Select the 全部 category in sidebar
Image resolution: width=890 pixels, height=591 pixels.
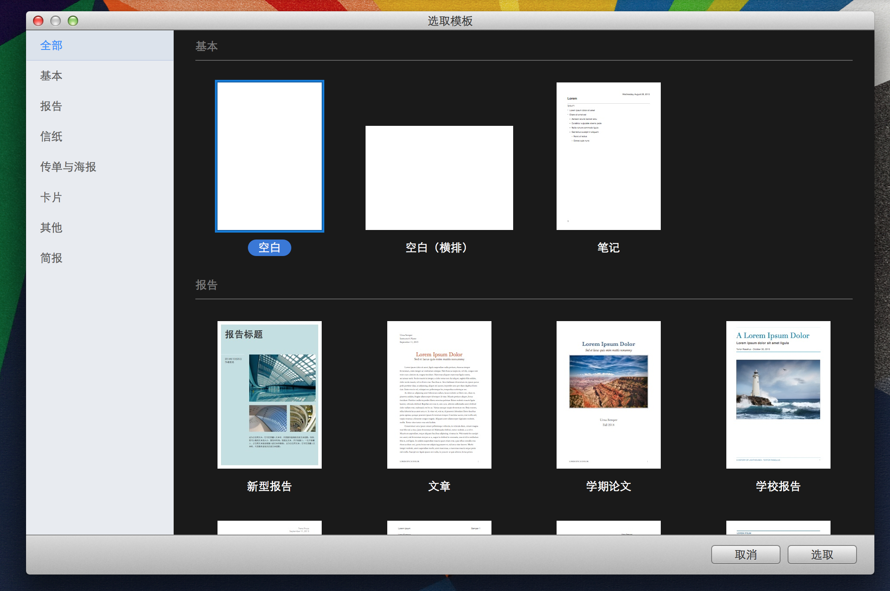click(x=99, y=46)
